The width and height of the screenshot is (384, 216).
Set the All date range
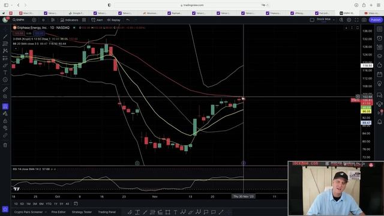pos(67,204)
